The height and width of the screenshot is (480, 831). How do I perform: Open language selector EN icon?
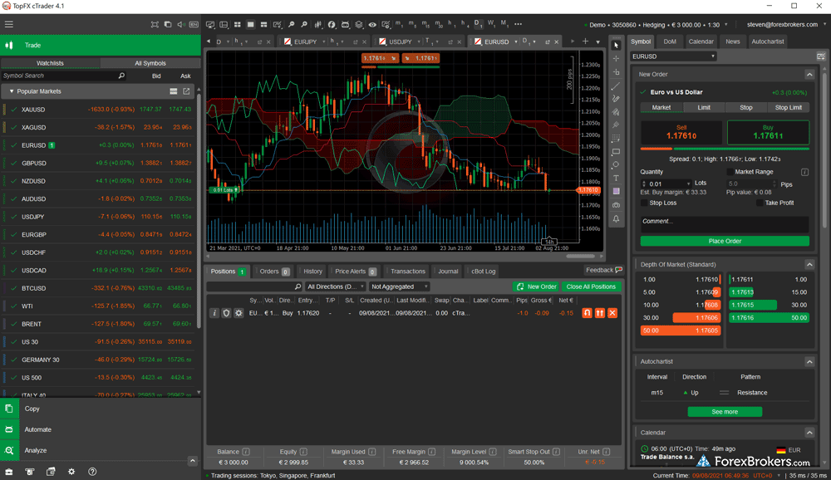pyautogui.click(x=194, y=24)
